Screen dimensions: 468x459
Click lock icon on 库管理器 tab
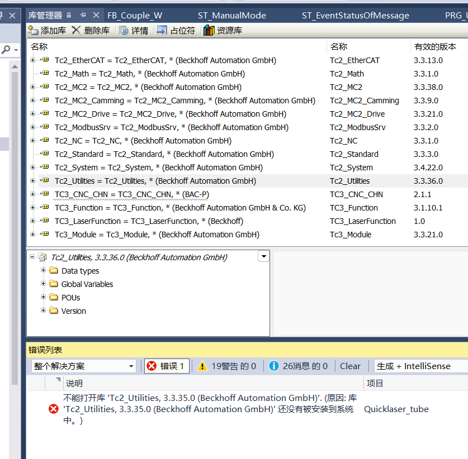pyautogui.click(x=69, y=15)
